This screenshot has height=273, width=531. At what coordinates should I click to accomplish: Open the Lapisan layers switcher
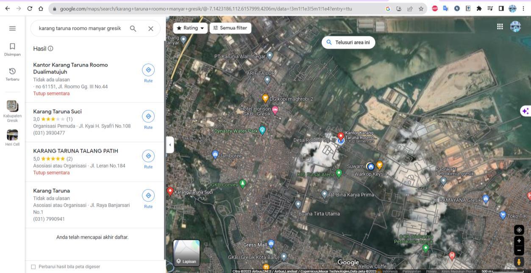[x=186, y=253]
